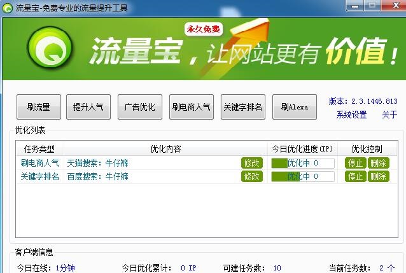This screenshot has height=273, width=406.
Task: Open the 刷电商人气 function
Action: tap(192, 107)
